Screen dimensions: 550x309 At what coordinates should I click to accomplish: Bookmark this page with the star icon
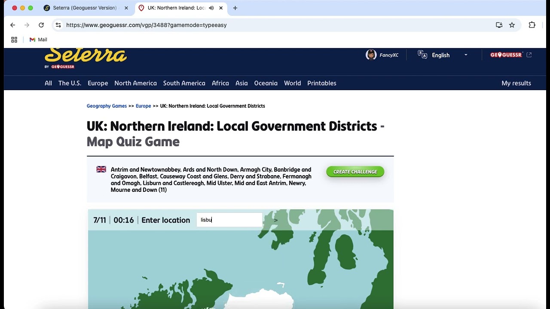(x=512, y=25)
